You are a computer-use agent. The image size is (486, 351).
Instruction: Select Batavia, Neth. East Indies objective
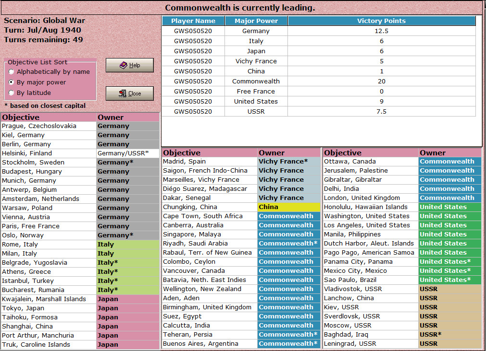[210, 280]
